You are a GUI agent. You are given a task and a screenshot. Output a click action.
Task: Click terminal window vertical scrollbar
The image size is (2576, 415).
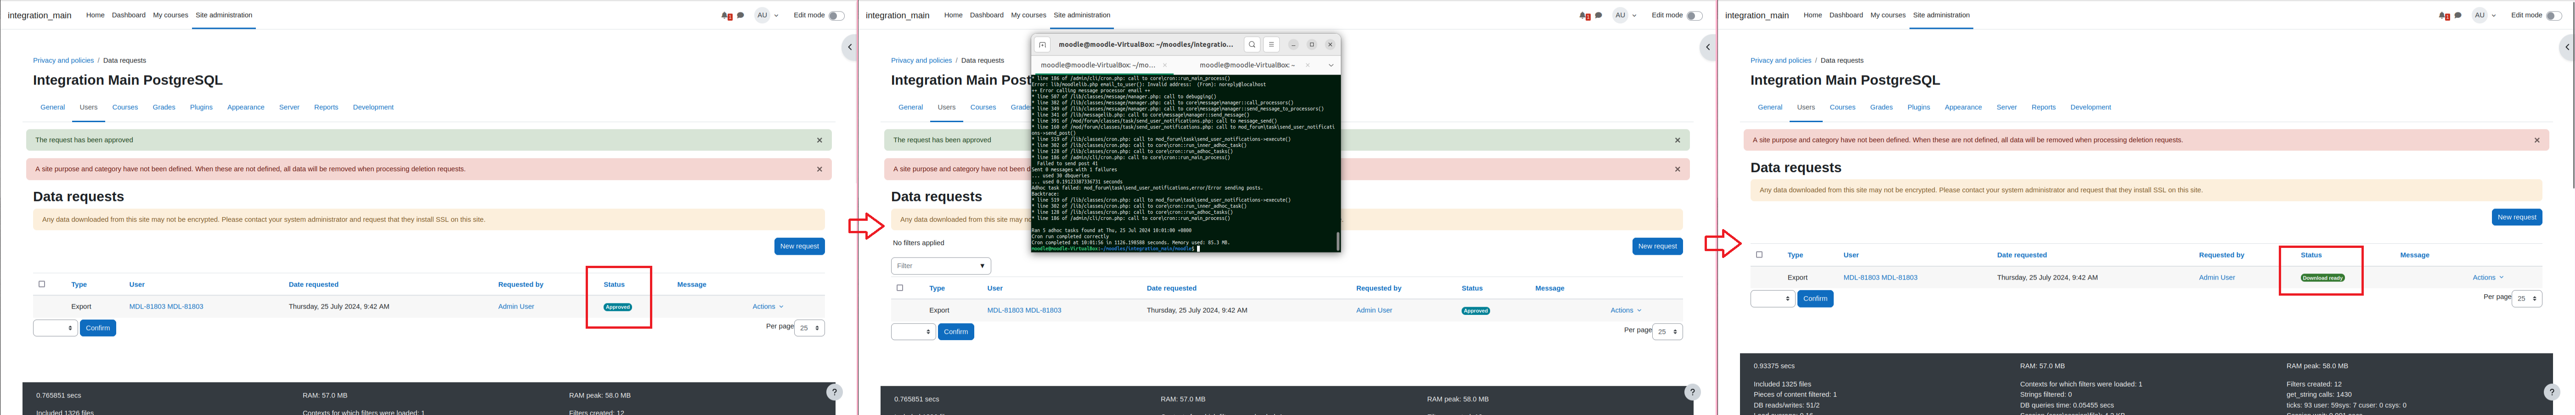click(x=1337, y=241)
